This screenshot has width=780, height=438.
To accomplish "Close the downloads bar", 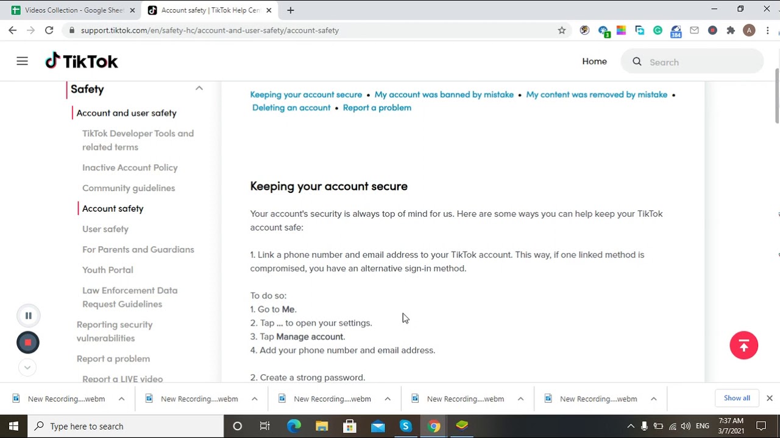I will click(x=770, y=398).
